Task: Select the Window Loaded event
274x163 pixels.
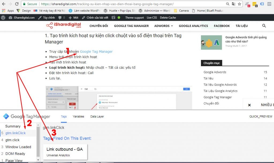Action: click(x=18, y=147)
